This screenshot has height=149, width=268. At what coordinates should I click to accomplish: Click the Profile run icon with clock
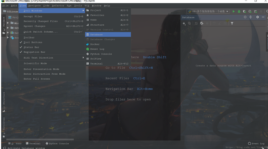(x=250, y=12)
